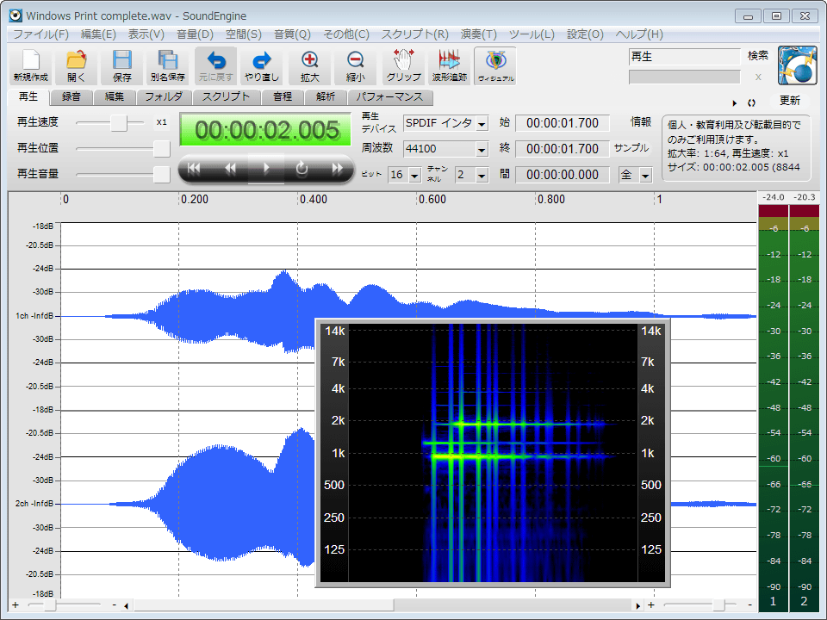Open the 表示(V) menu

[x=146, y=34]
